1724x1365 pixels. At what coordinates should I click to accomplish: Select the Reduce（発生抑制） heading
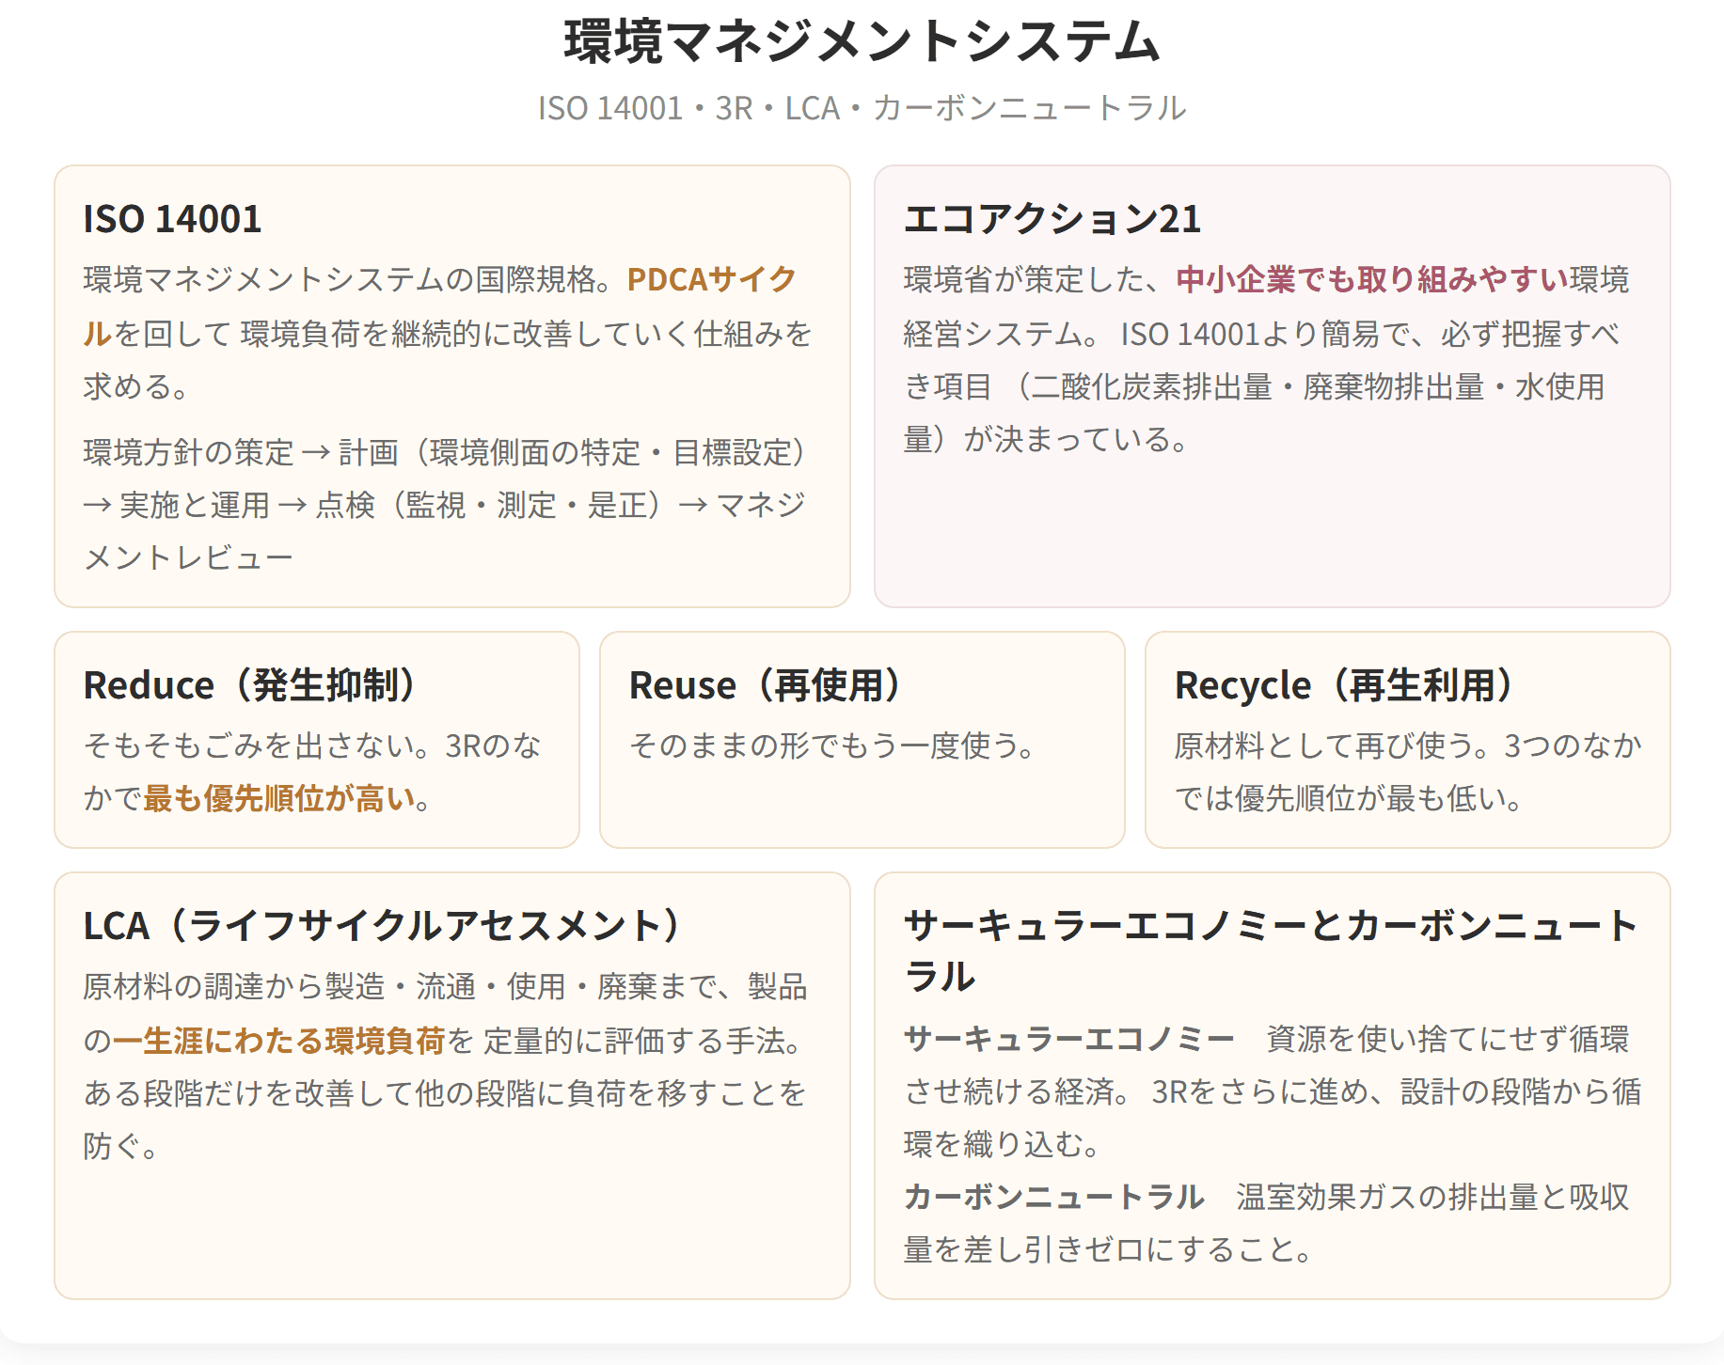click(x=251, y=685)
